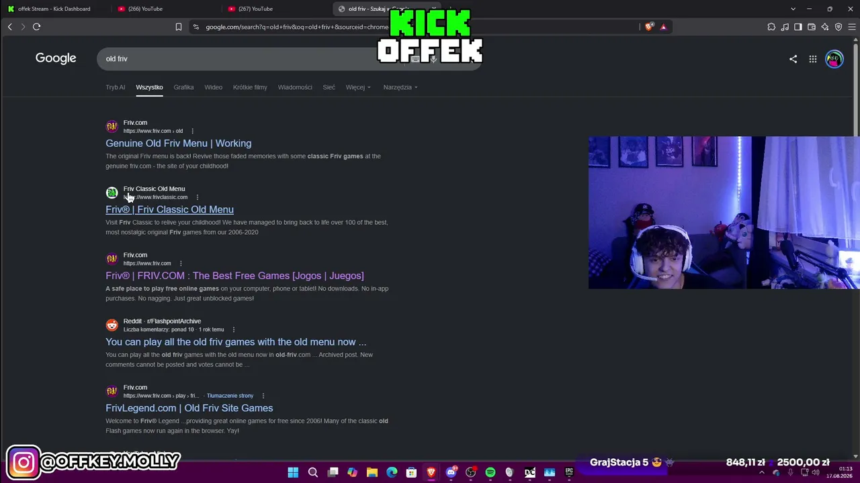The width and height of the screenshot is (860, 483).
Task: Click the Google share icon
Action: tap(793, 59)
